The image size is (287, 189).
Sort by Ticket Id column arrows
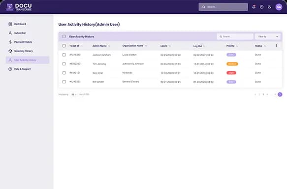pyautogui.click(x=81, y=46)
